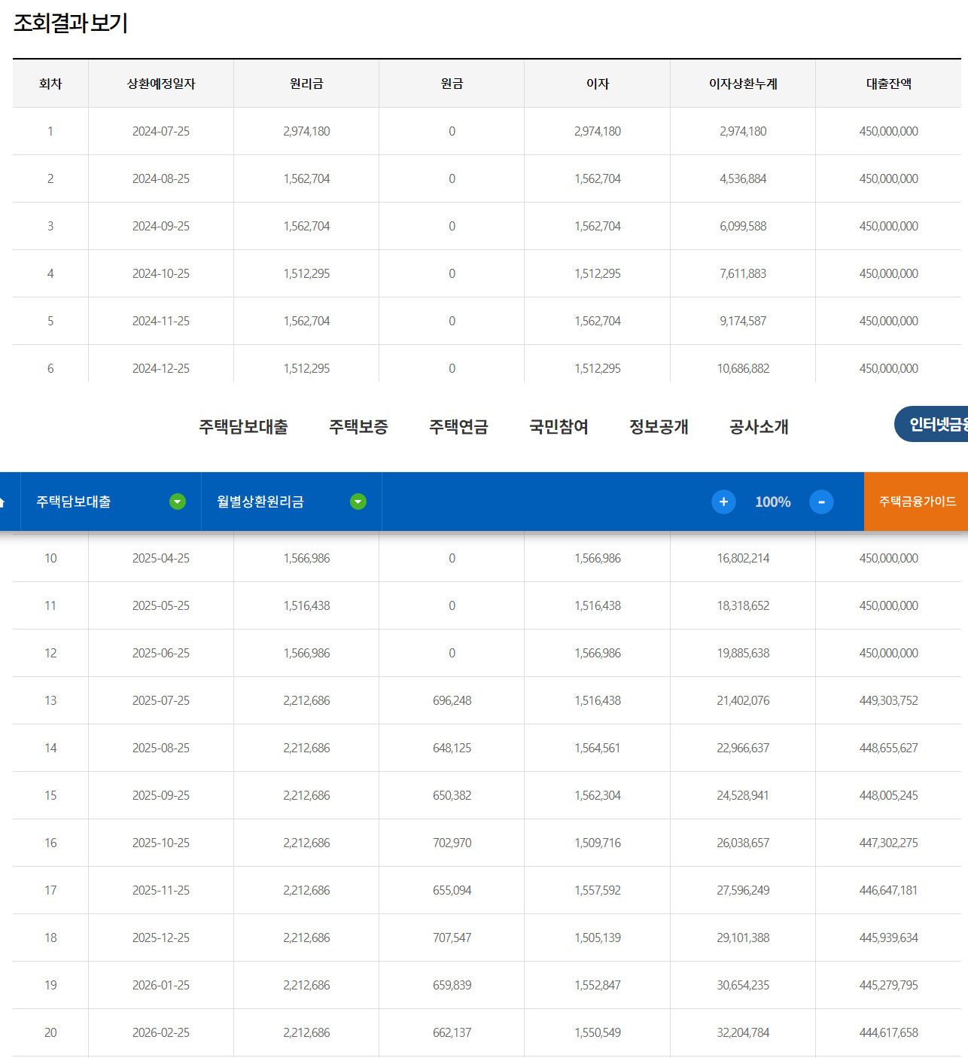Click date cell 2024-11-25
The height and width of the screenshot is (1058, 968).
(x=161, y=321)
